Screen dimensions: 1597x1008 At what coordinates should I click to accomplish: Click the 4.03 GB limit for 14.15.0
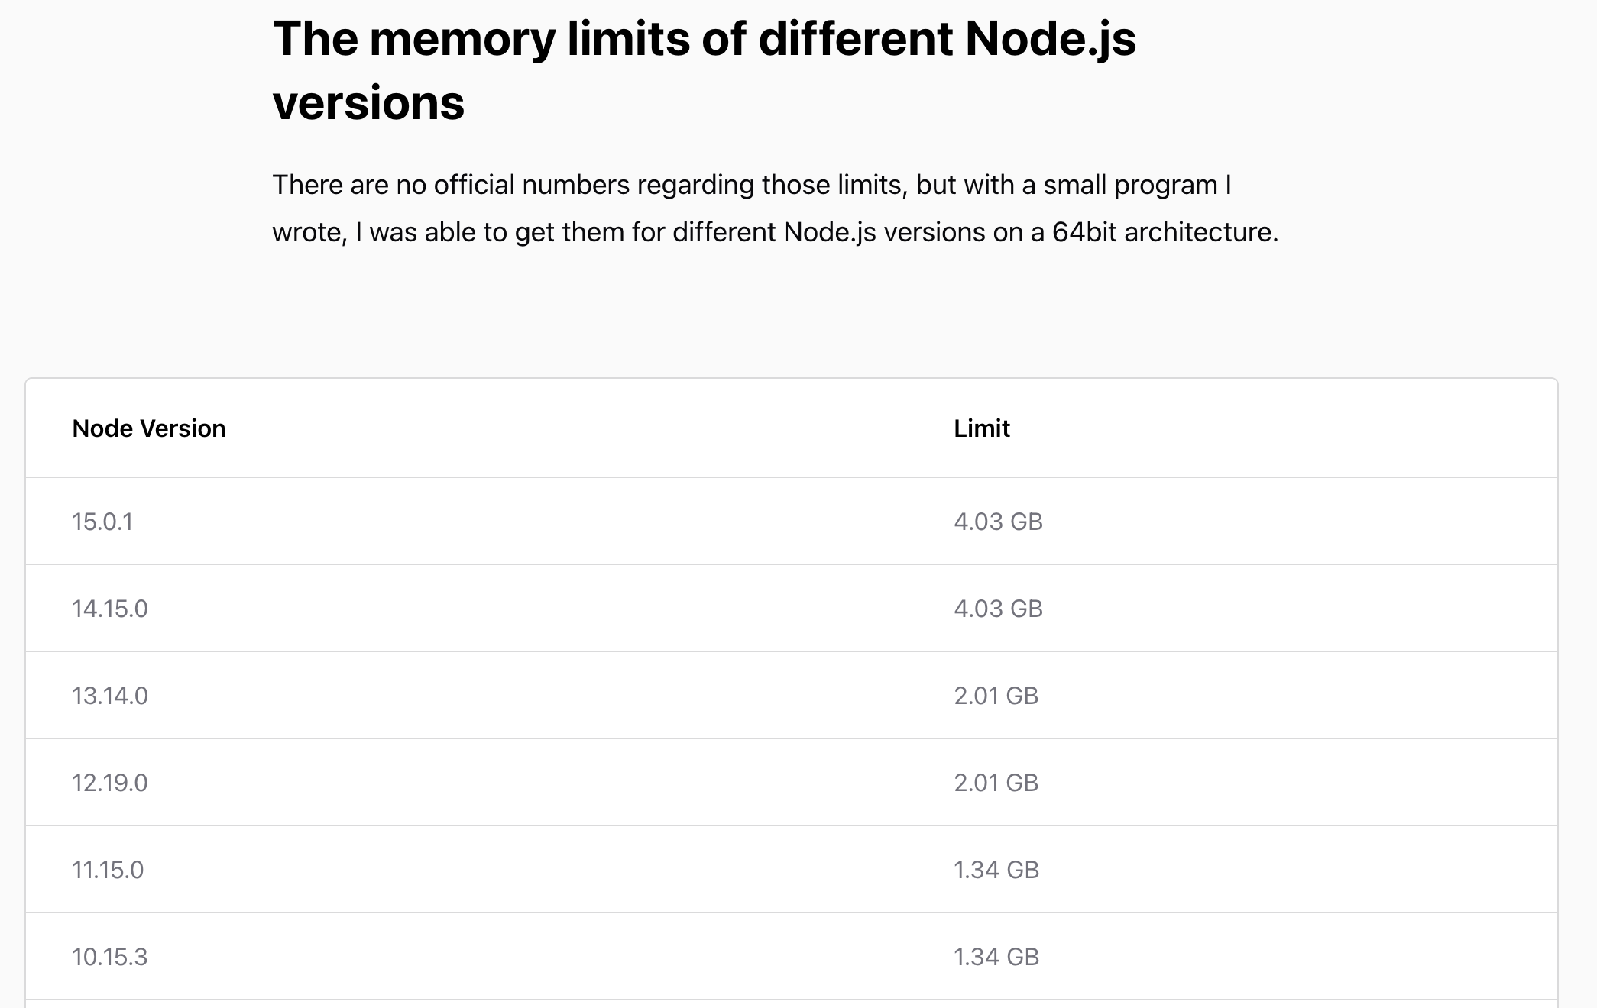tap(998, 609)
